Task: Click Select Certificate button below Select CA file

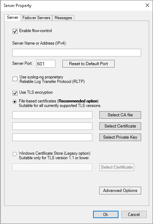Action: 120,126
